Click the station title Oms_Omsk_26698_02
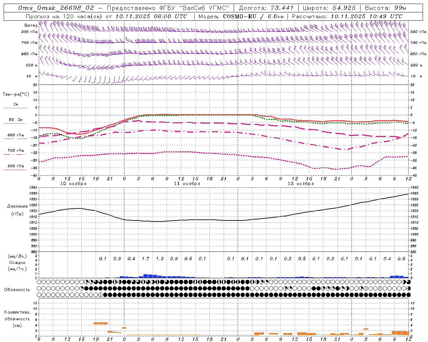 click(56, 8)
